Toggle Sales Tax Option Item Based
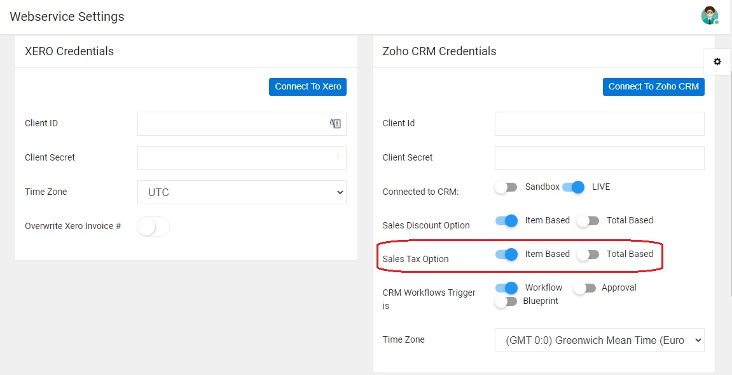Screen dimensions: 732x375 (x=506, y=254)
